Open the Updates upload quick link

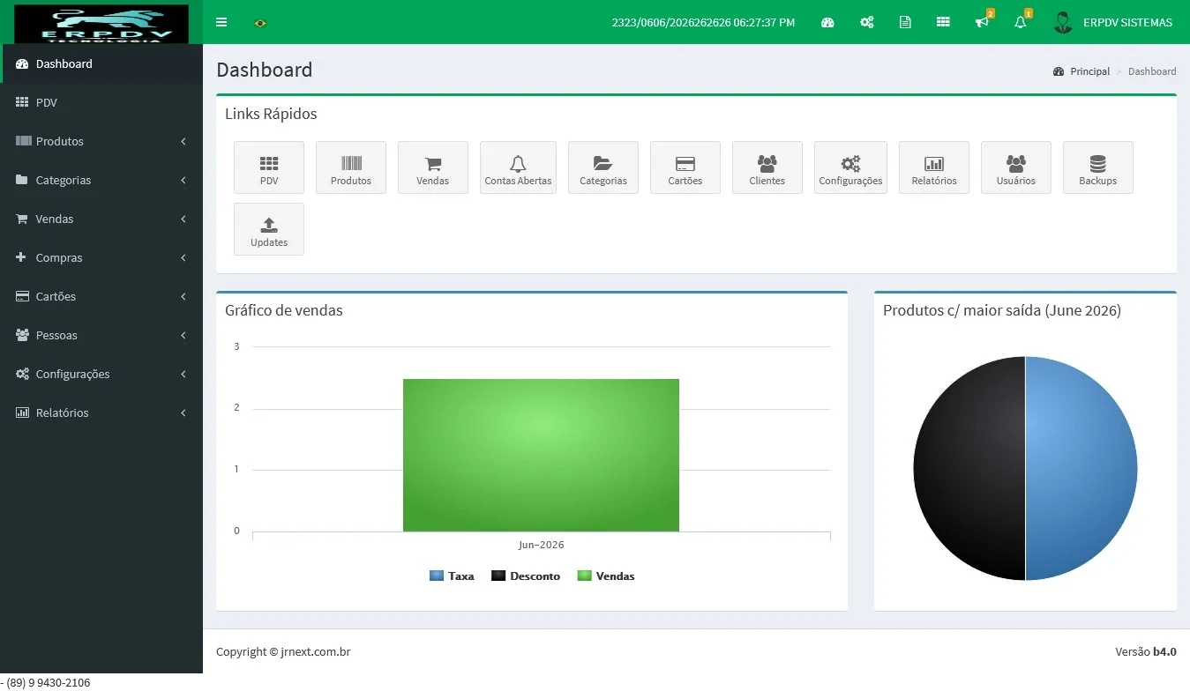(269, 229)
